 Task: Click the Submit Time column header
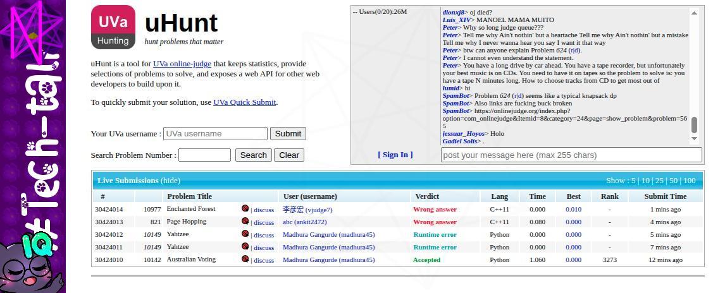click(x=666, y=196)
